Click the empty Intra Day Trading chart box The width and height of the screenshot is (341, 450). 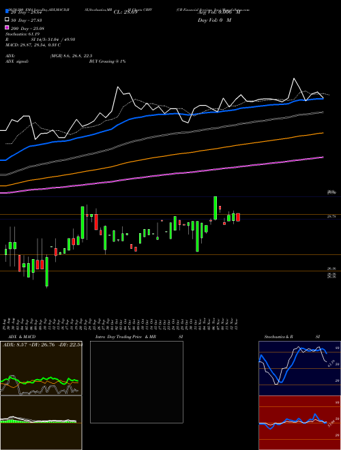136,382
